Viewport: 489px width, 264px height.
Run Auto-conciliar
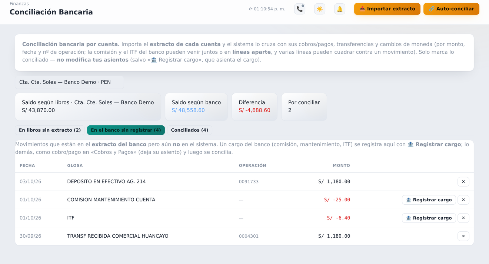pyautogui.click(x=451, y=9)
